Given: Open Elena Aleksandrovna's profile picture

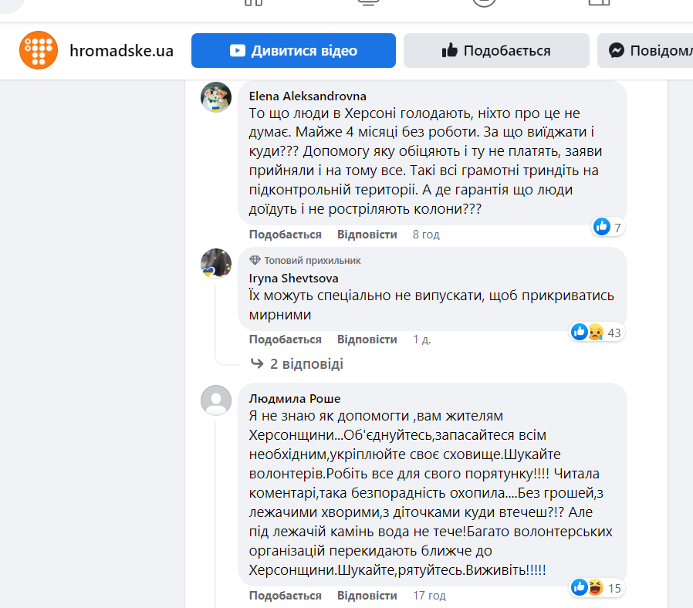Looking at the screenshot, I should click(x=216, y=97).
